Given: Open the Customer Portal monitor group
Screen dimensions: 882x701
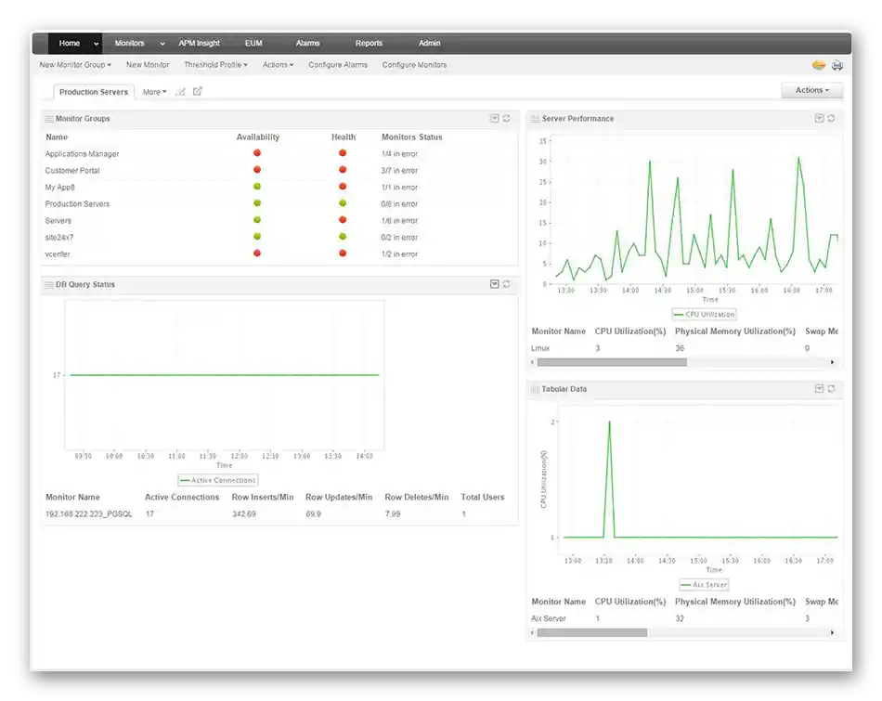Looking at the screenshot, I should point(72,171).
